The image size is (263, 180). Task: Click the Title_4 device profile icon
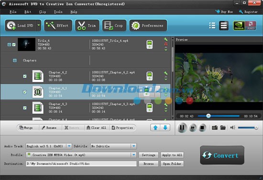[x=150, y=45]
